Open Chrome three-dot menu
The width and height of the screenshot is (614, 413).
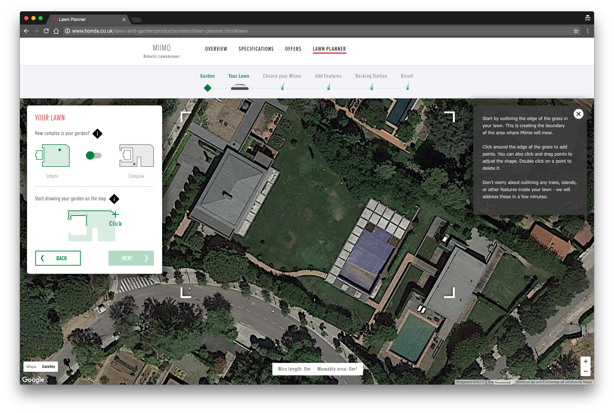(588, 31)
